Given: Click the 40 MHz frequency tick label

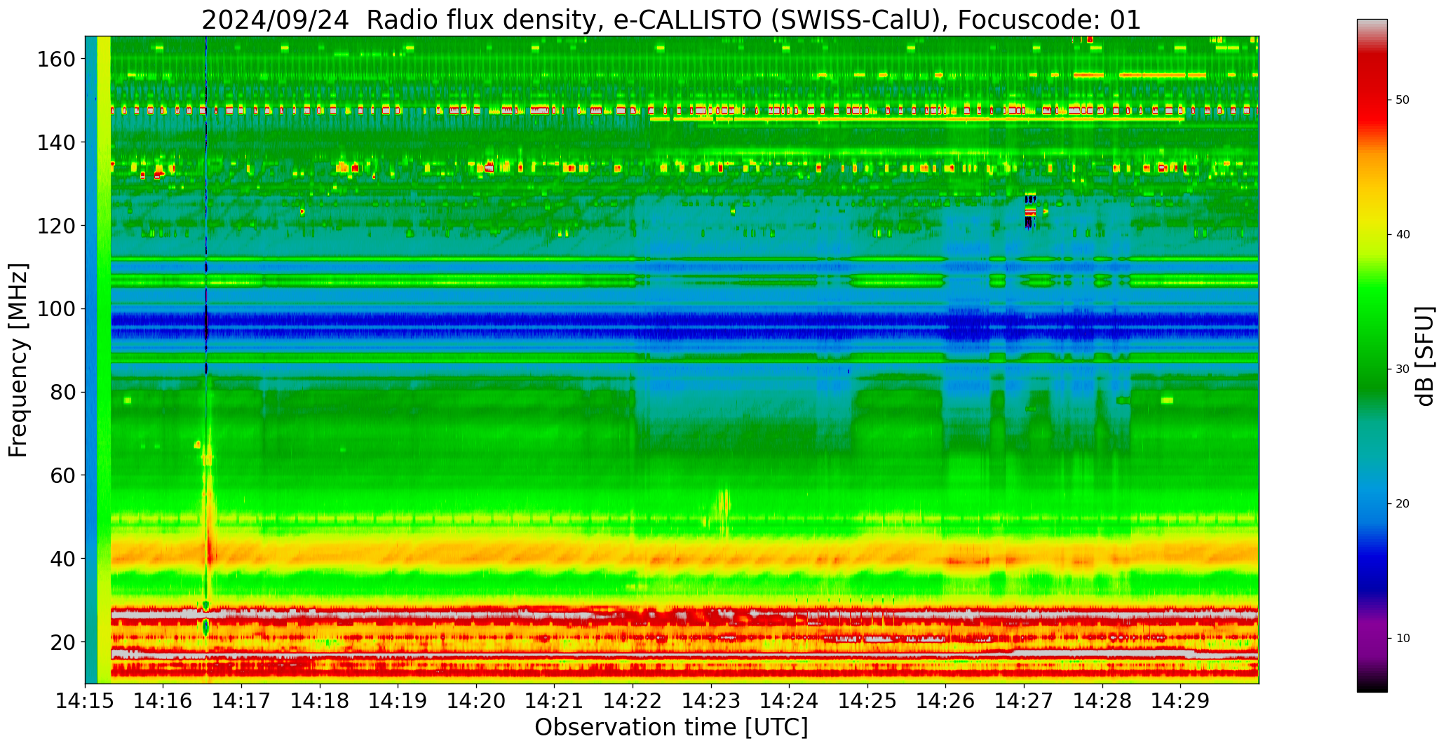Looking at the screenshot, I should point(62,559).
